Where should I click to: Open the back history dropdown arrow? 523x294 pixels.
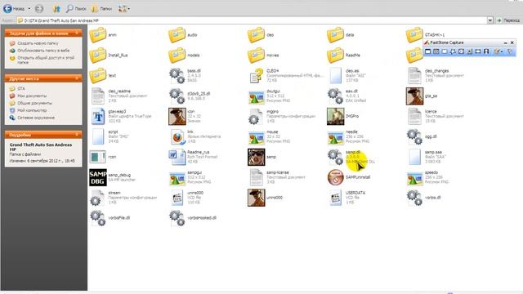pyautogui.click(x=29, y=9)
